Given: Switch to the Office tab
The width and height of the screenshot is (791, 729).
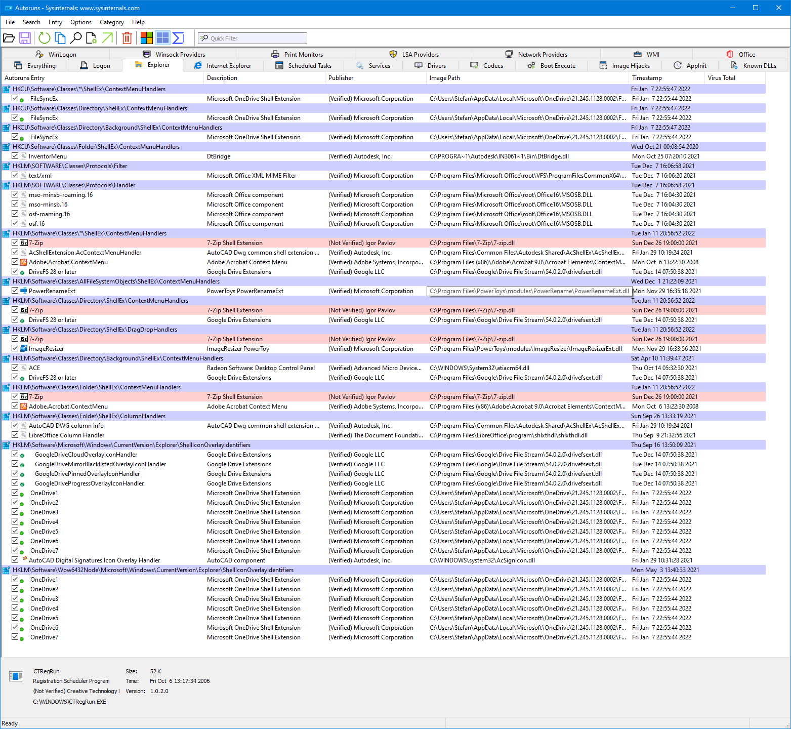Looking at the screenshot, I should 740,54.
